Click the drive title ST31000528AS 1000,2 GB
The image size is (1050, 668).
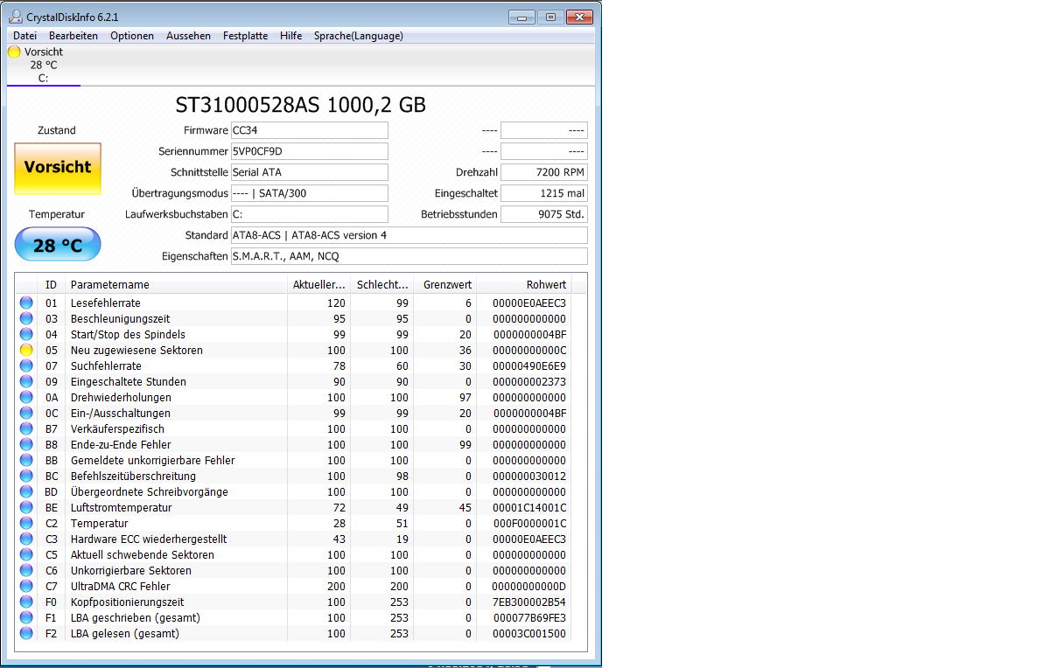(x=301, y=105)
